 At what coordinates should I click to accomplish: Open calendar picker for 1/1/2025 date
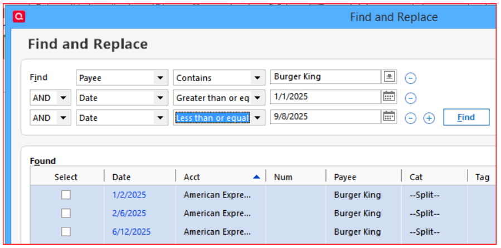[389, 96]
